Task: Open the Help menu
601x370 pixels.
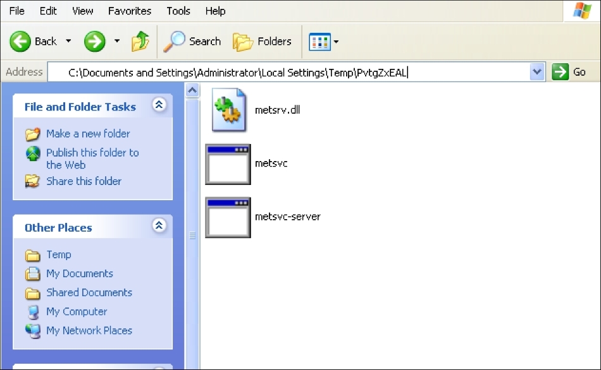Action: 215,11
